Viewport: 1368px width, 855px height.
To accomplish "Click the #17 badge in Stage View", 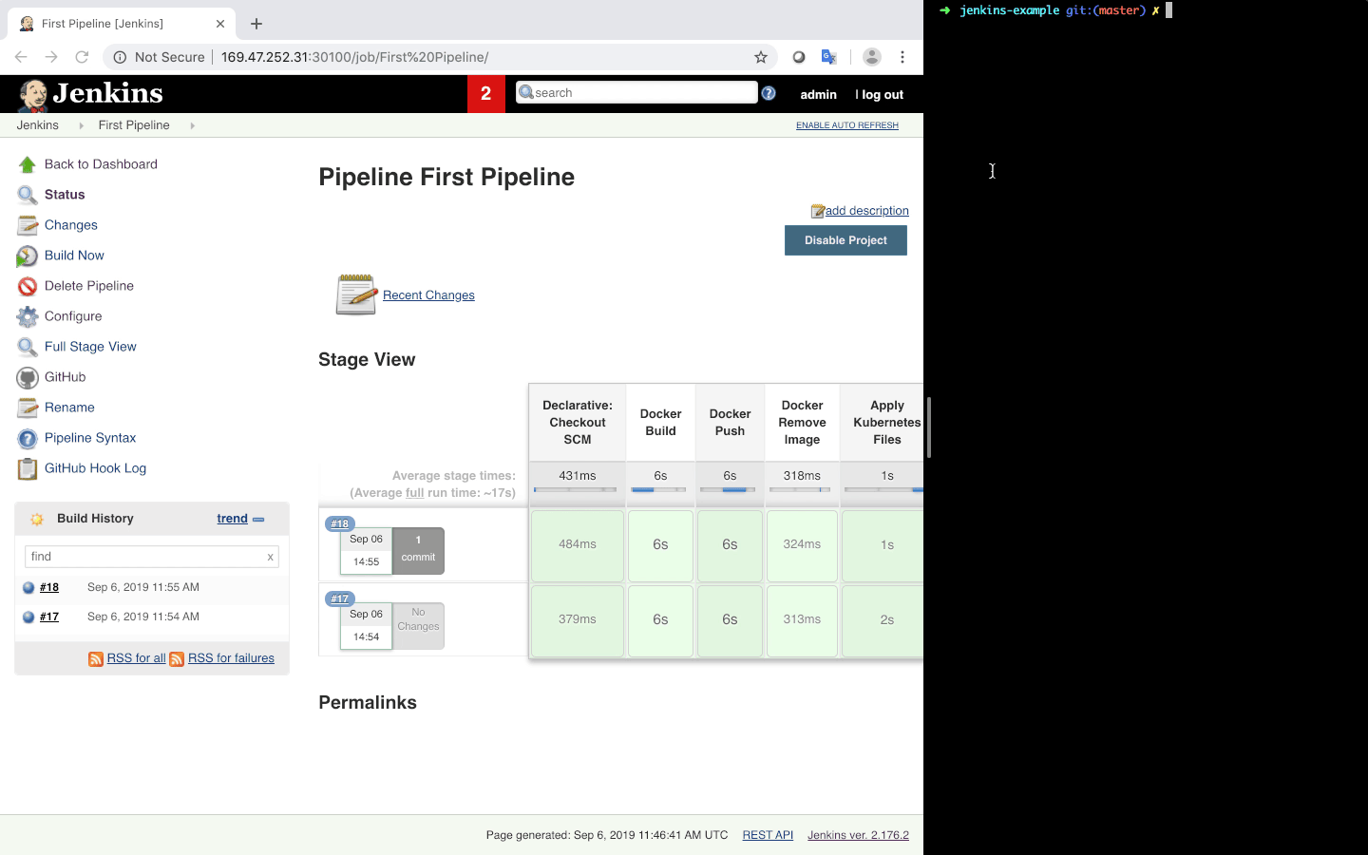I will [340, 598].
